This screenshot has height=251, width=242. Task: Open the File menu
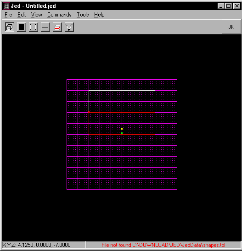point(8,15)
